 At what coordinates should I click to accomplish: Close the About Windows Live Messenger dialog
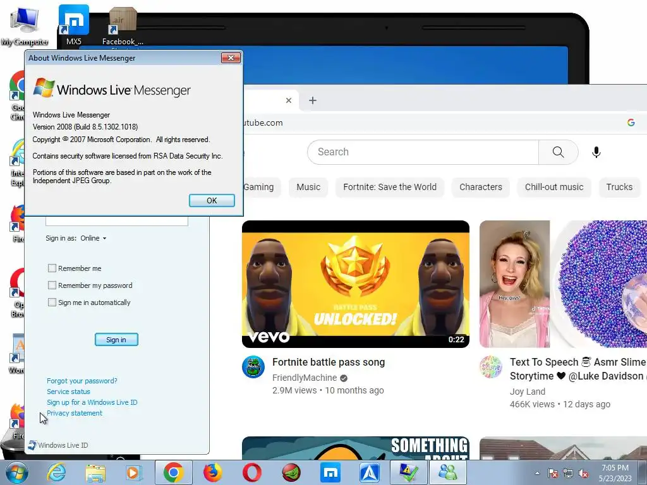(x=231, y=57)
